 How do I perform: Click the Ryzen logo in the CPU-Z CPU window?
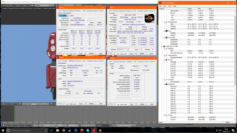(x=150, y=18)
